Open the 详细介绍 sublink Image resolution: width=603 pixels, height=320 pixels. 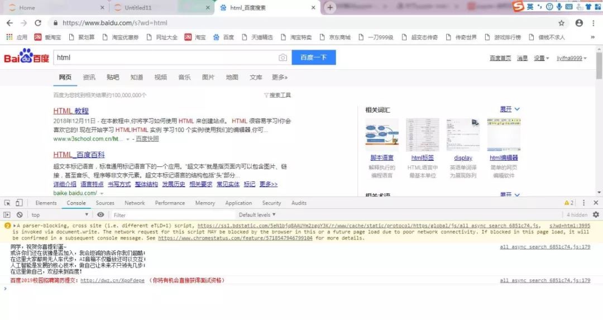point(65,184)
